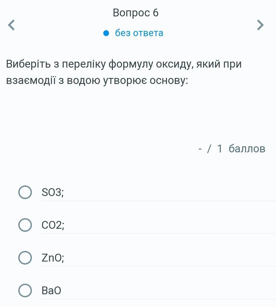Click the "ZnO;" answer text
The height and width of the screenshot is (307, 276).
point(53,258)
